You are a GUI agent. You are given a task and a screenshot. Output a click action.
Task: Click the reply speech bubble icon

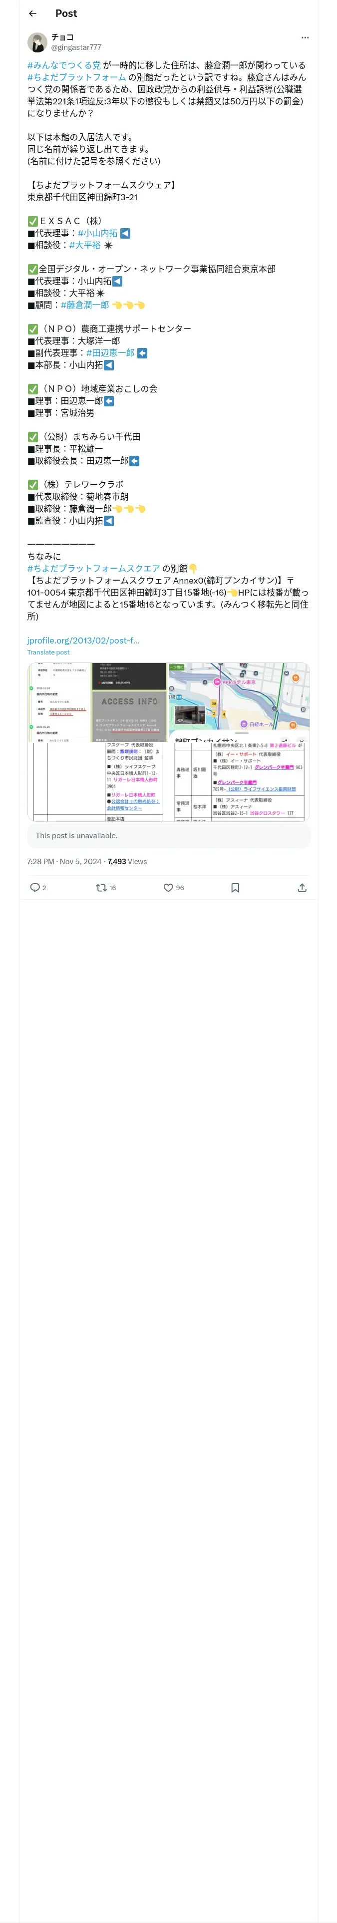point(34,888)
